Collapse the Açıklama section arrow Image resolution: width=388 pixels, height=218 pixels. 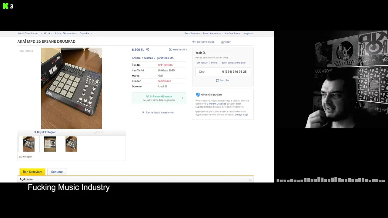[250, 179]
